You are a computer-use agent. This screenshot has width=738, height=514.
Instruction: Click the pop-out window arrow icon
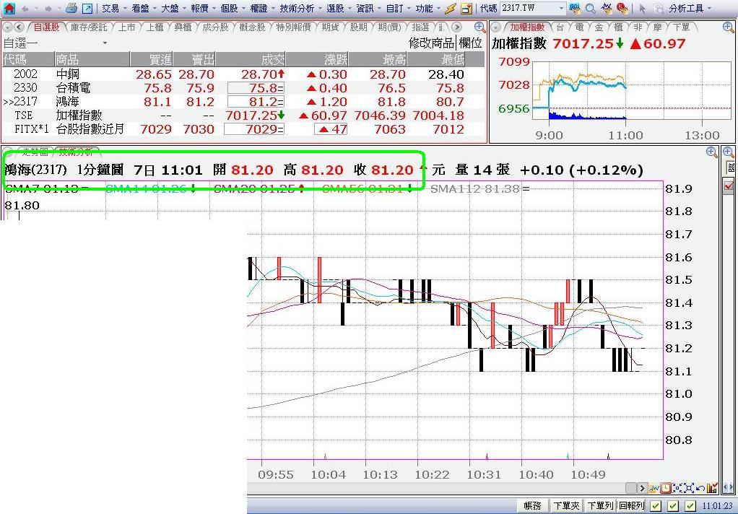point(87,8)
